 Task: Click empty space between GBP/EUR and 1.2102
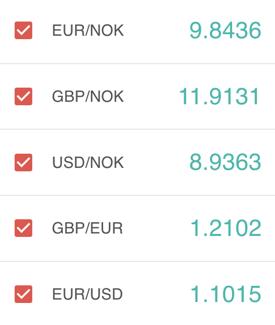[x=156, y=228]
